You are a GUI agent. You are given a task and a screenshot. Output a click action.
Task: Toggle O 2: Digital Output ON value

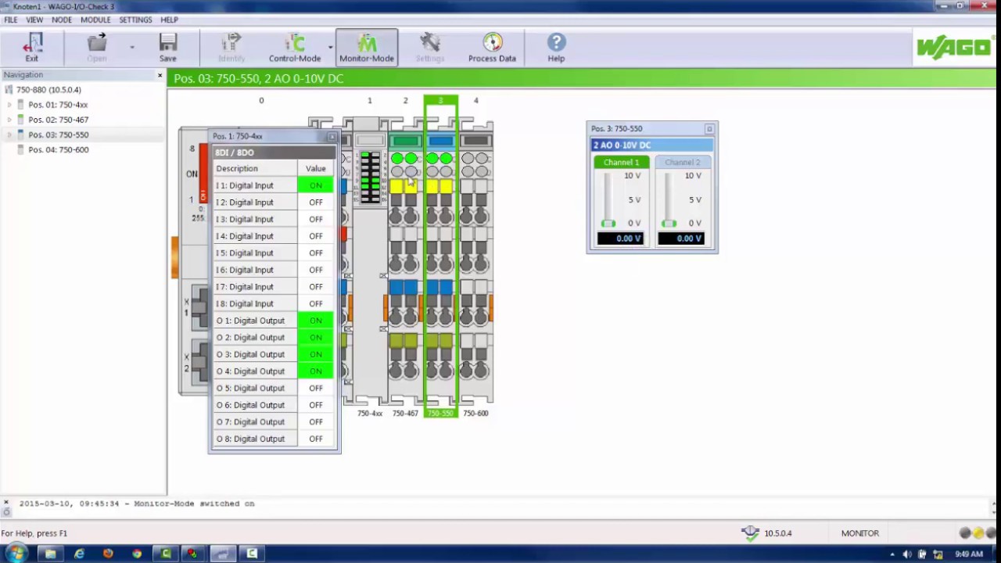coord(316,338)
